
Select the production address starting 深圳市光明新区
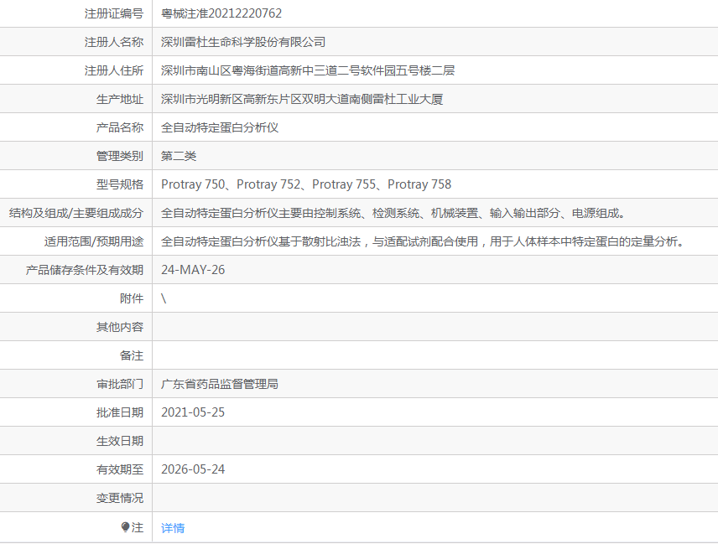(x=302, y=99)
